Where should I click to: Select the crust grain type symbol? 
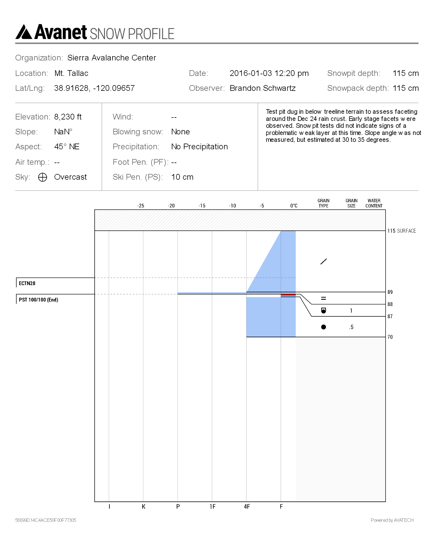pos(323,298)
